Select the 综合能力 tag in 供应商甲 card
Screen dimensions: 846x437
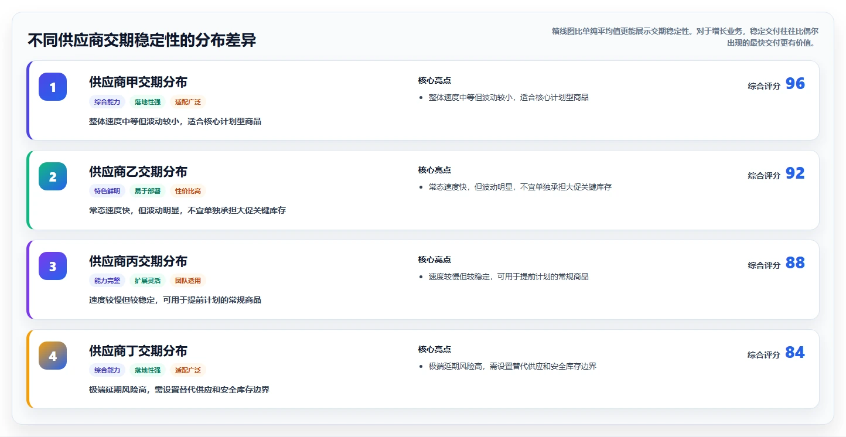tap(107, 102)
